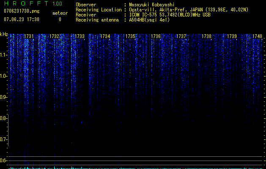
Task: Click the Observer label
Action: point(86,5)
